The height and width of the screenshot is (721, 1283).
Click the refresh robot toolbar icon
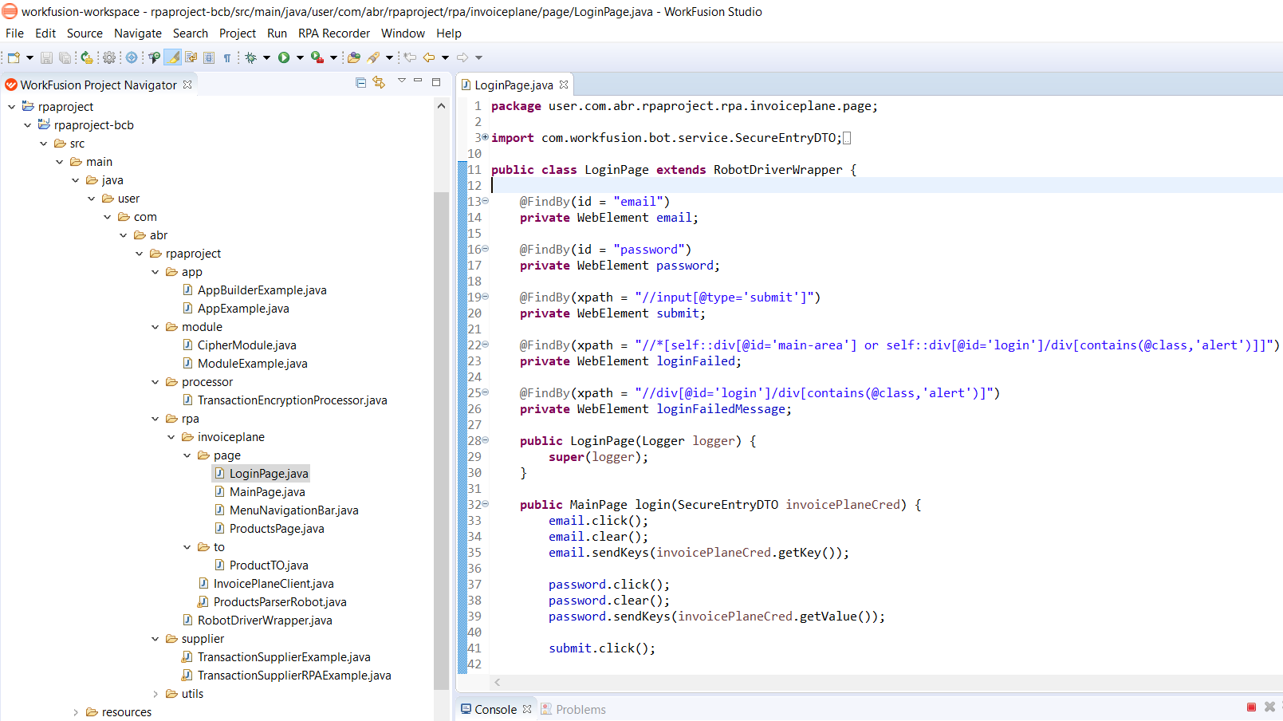coord(87,57)
